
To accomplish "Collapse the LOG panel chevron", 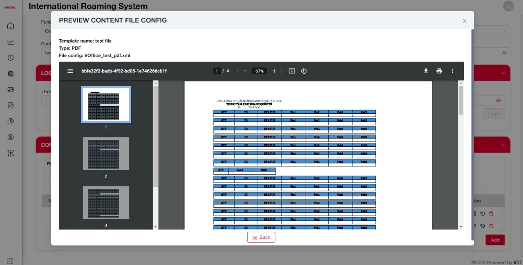I will [x=503, y=73].
